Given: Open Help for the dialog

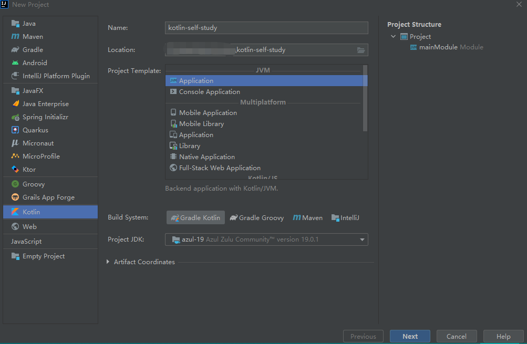Looking at the screenshot, I should tap(503, 336).
